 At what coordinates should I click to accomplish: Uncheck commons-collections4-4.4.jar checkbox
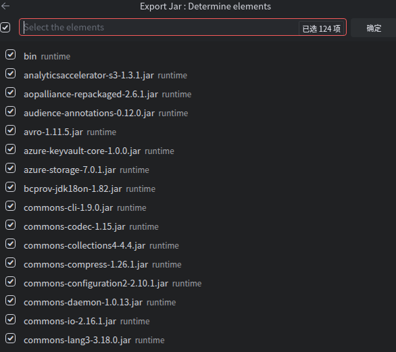(x=11, y=244)
